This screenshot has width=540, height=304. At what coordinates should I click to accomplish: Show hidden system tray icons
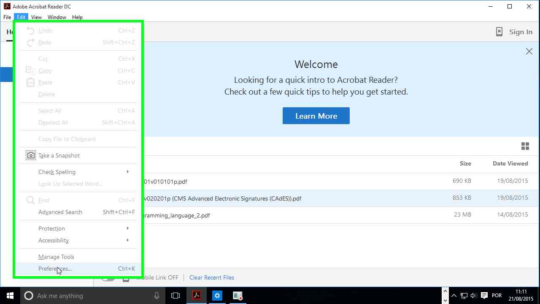454,296
